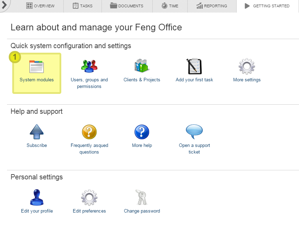The width and height of the screenshot is (299, 230).
Task: Open the Reporting tab
Action: pos(211,6)
